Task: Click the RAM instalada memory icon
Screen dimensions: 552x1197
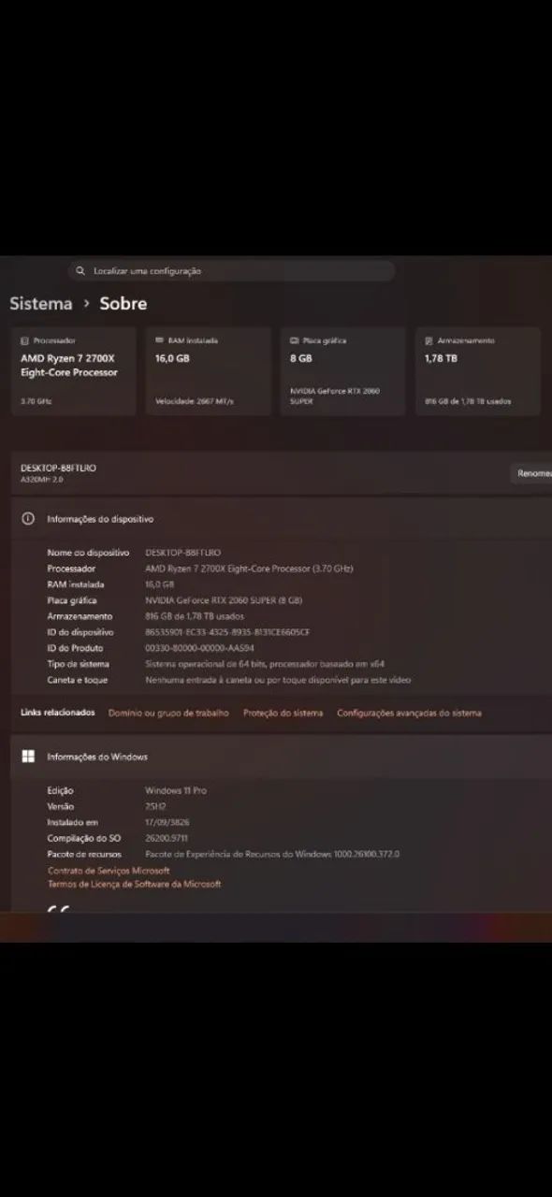Action: pyautogui.click(x=159, y=341)
